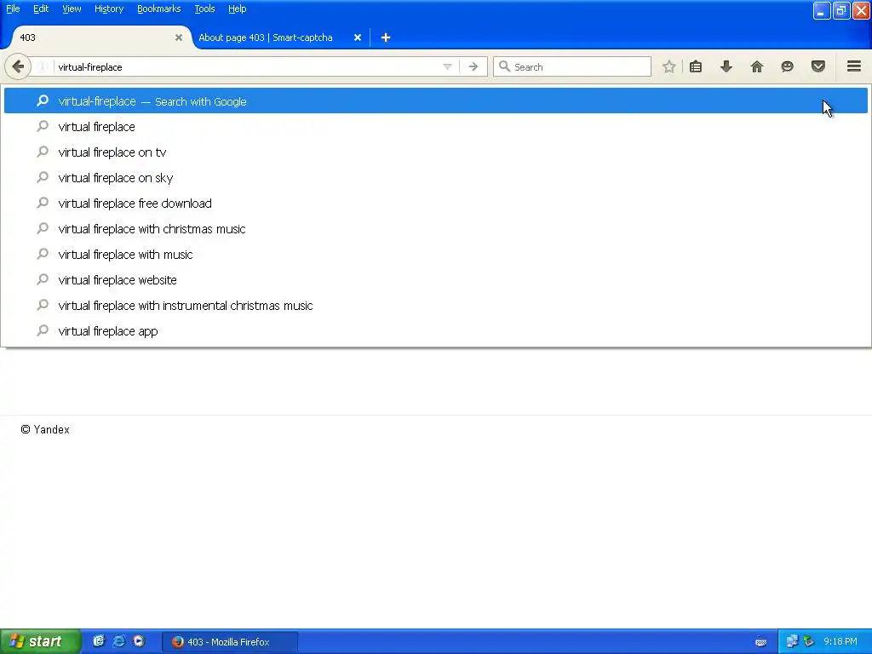Launch Show Desktop quick launch icon
Image resolution: width=872 pixels, height=654 pixels.
click(99, 641)
